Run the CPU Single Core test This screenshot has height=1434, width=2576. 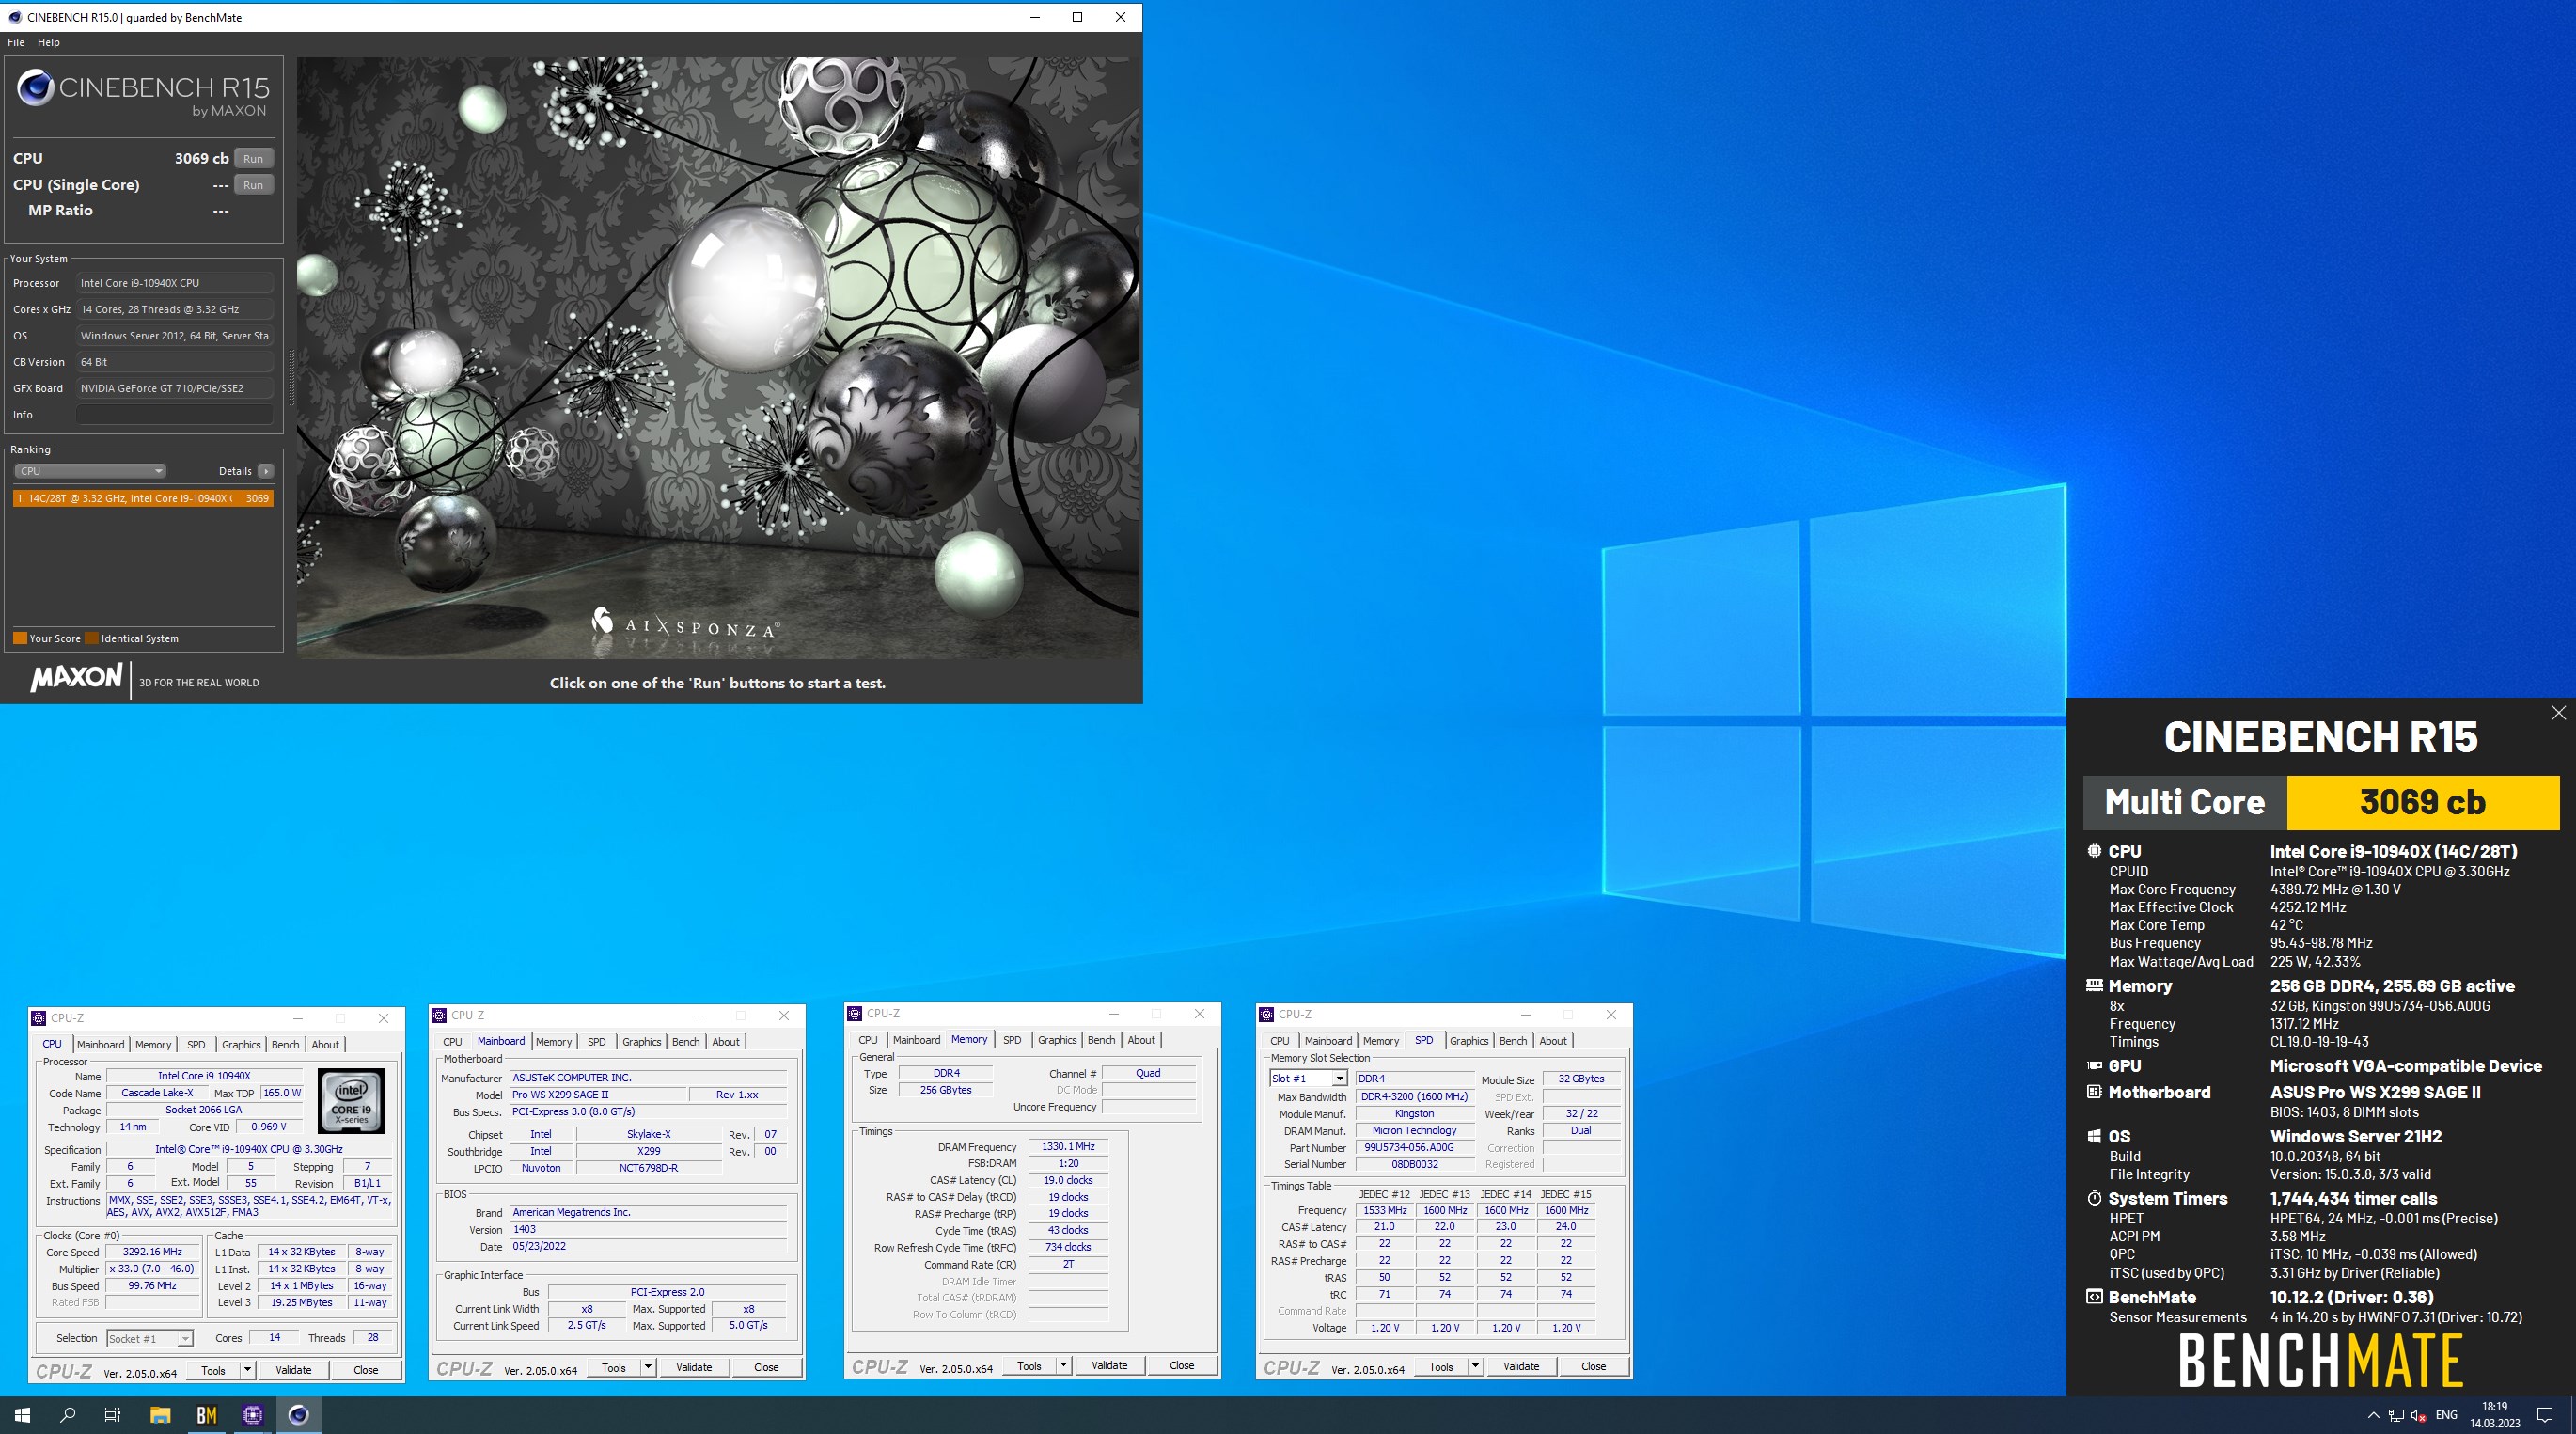click(x=253, y=185)
